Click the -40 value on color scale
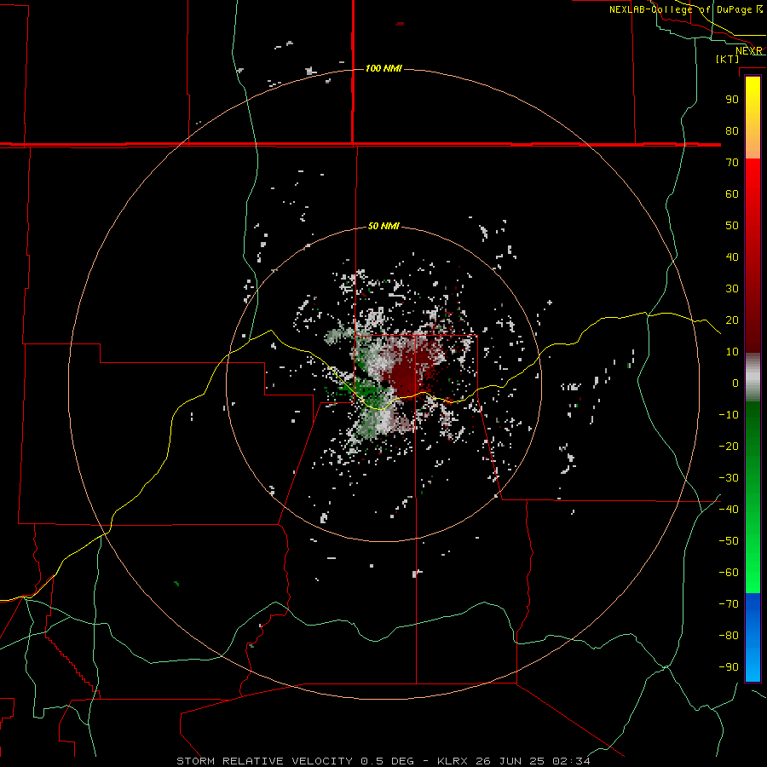The width and height of the screenshot is (767, 767). pyautogui.click(x=729, y=510)
